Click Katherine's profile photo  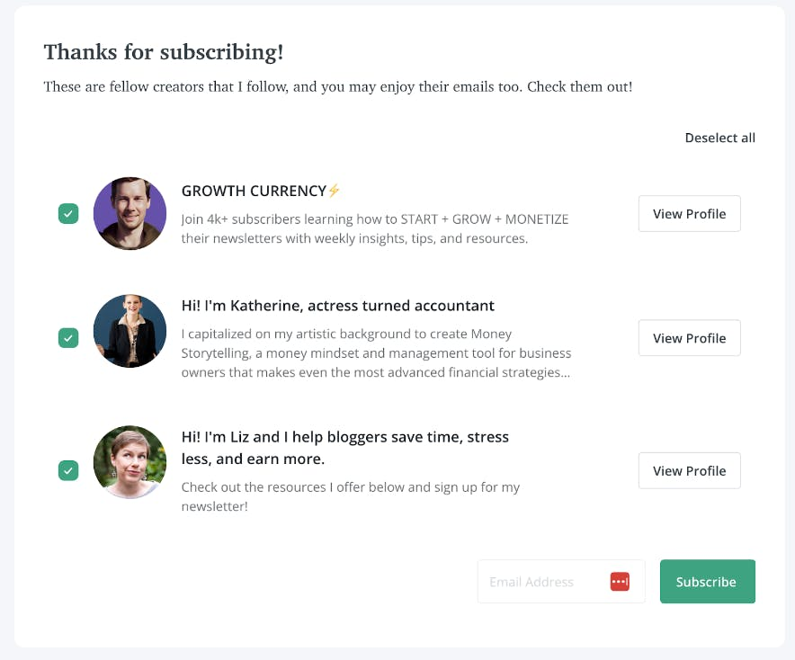[130, 331]
